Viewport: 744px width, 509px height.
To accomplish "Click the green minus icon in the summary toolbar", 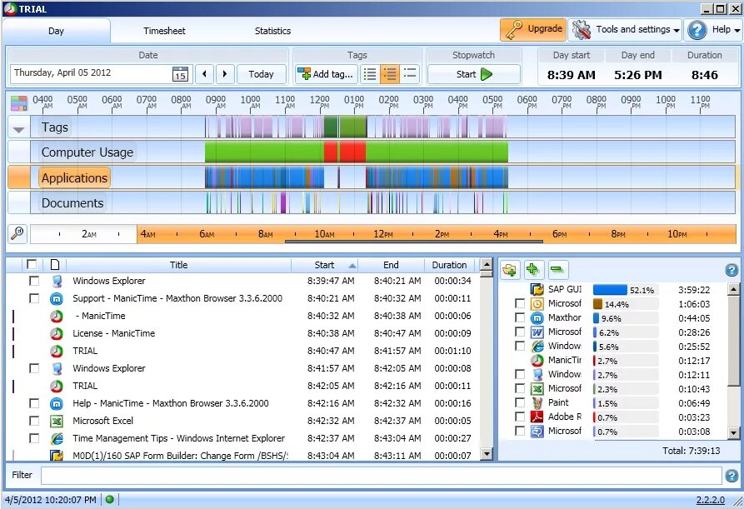I will [x=557, y=270].
